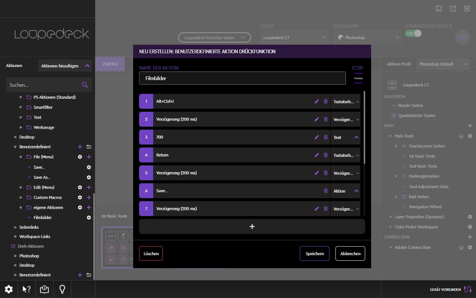This screenshot has width=476, height=298.
Task: Delete the Save.. action step 6
Action: [x=326, y=191]
